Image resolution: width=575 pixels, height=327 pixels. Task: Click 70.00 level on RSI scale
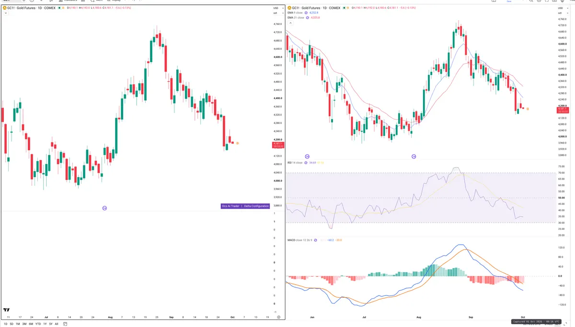click(x=561, y=173)
